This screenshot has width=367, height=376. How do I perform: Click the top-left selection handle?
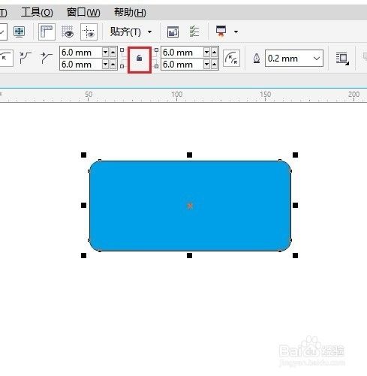coord(84,155)
